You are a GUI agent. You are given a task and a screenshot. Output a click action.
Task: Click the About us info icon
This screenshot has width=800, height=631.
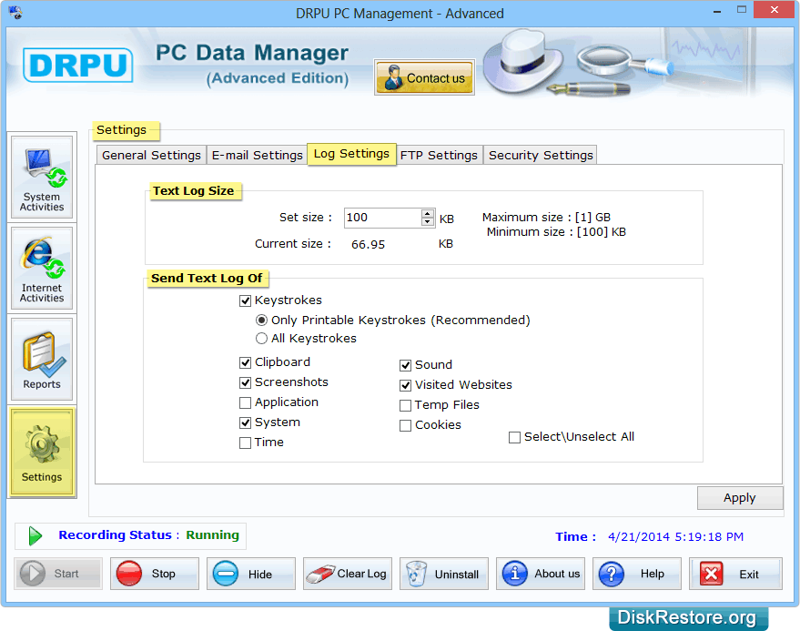coord(515,574)
